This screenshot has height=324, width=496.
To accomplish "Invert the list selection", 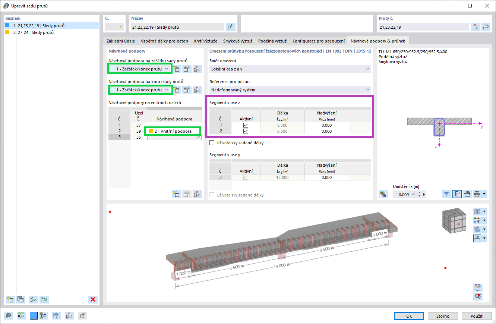I will coord(44,299).
